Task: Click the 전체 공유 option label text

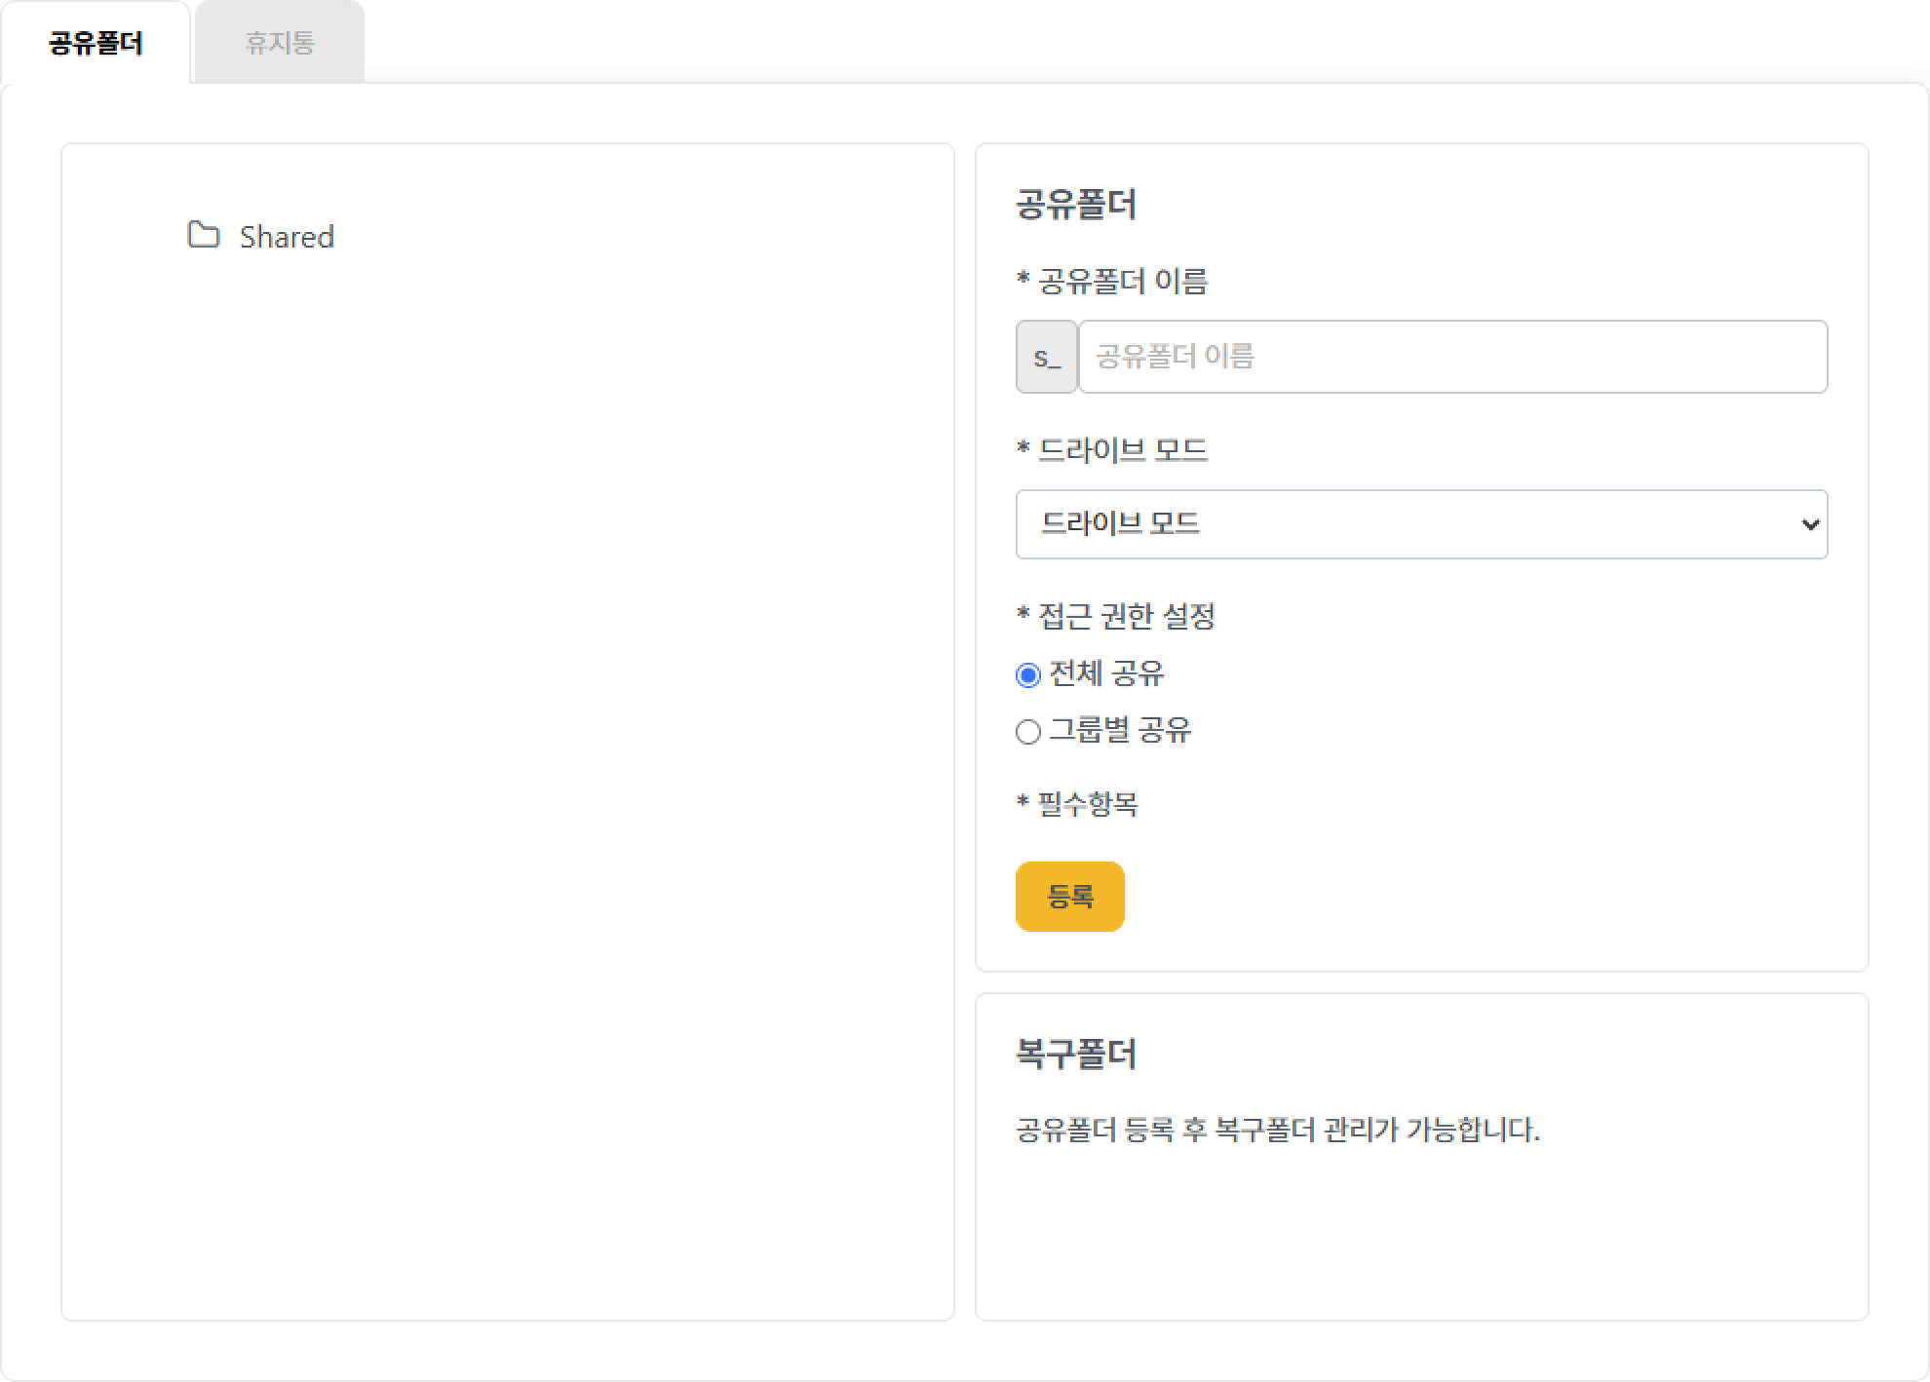Action: tap(1106, 673)
